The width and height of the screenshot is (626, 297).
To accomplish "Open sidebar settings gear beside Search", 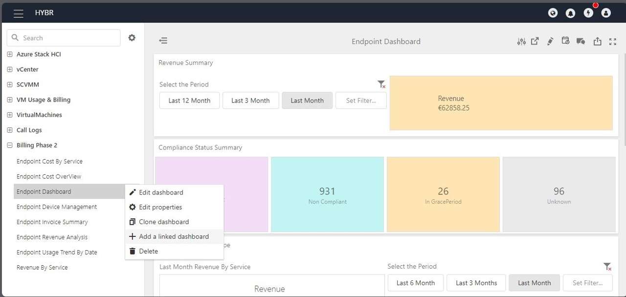I will coord(132,38).
